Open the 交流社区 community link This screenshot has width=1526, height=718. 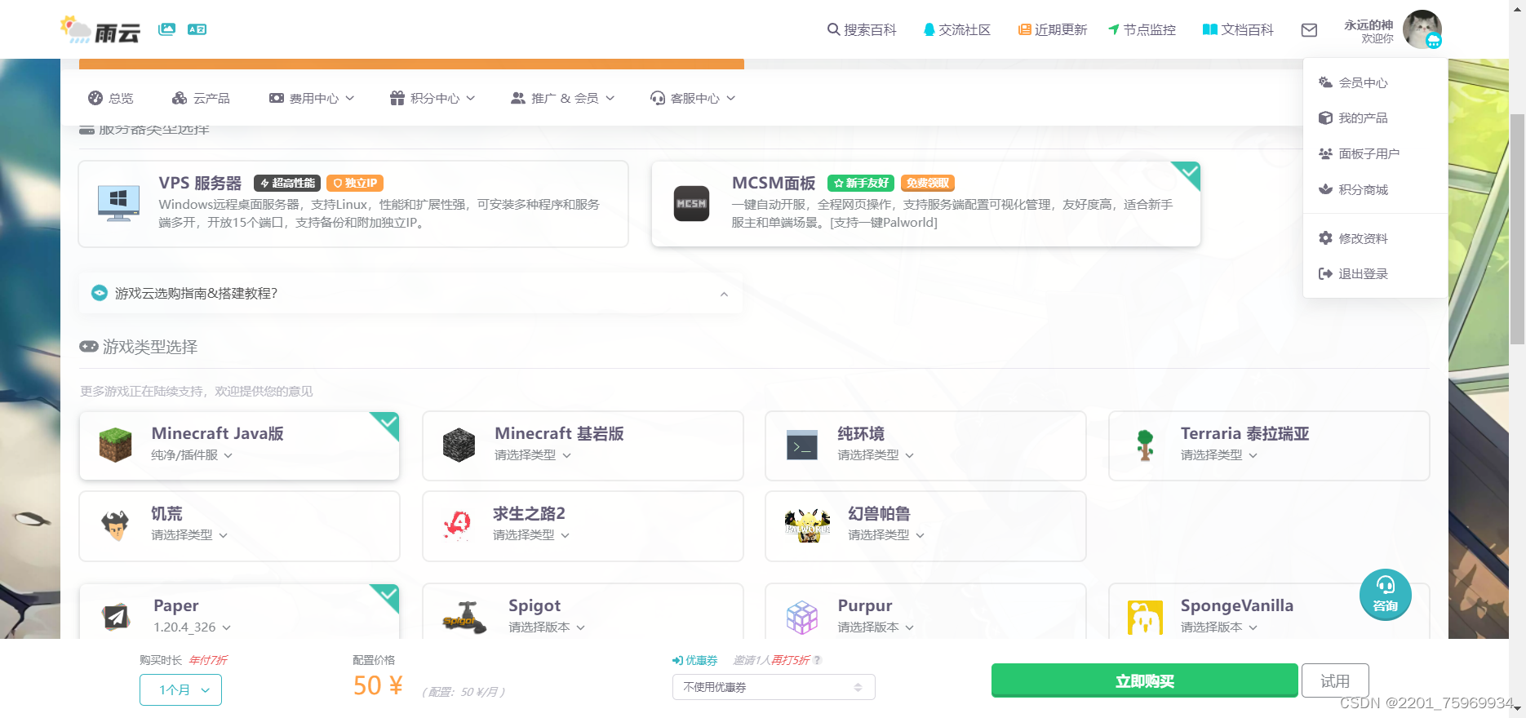[956, 29]
